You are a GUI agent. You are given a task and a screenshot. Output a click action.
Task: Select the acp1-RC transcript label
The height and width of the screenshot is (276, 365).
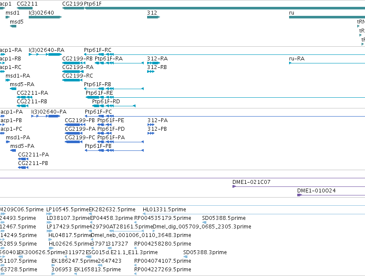10,67
